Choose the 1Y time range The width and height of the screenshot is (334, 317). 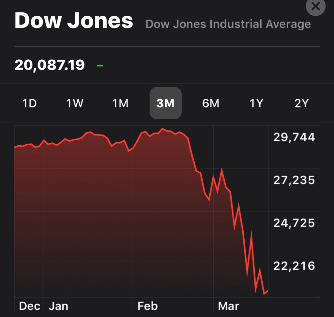(256, 103)
